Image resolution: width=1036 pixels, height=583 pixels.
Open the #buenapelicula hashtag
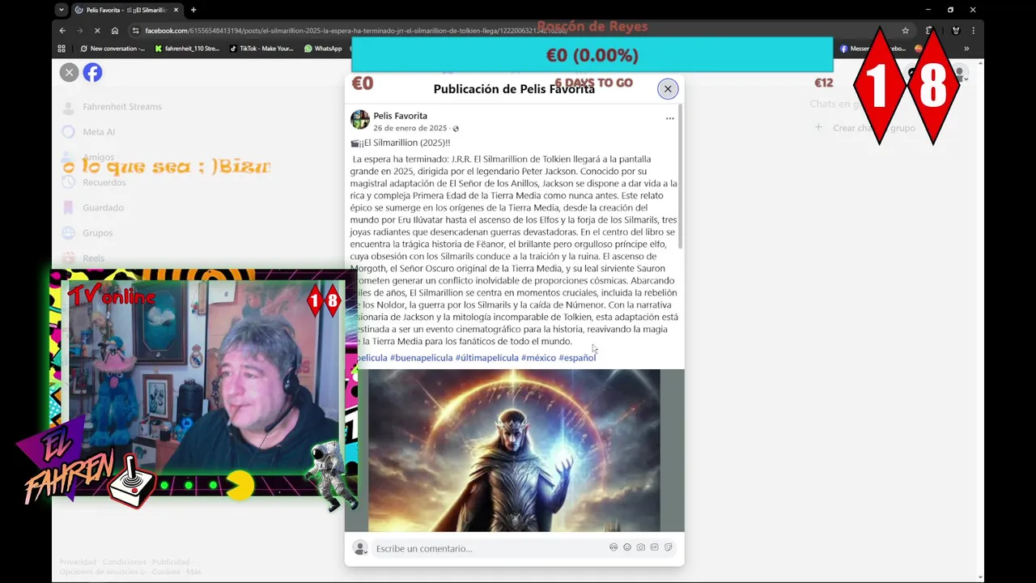[x=421, y=357]
